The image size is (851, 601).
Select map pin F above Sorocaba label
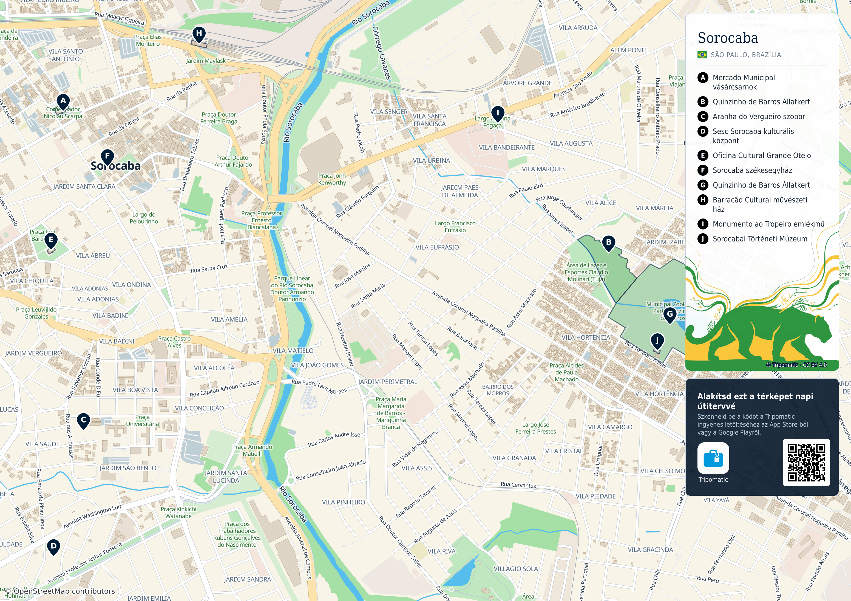click(107, 157)
